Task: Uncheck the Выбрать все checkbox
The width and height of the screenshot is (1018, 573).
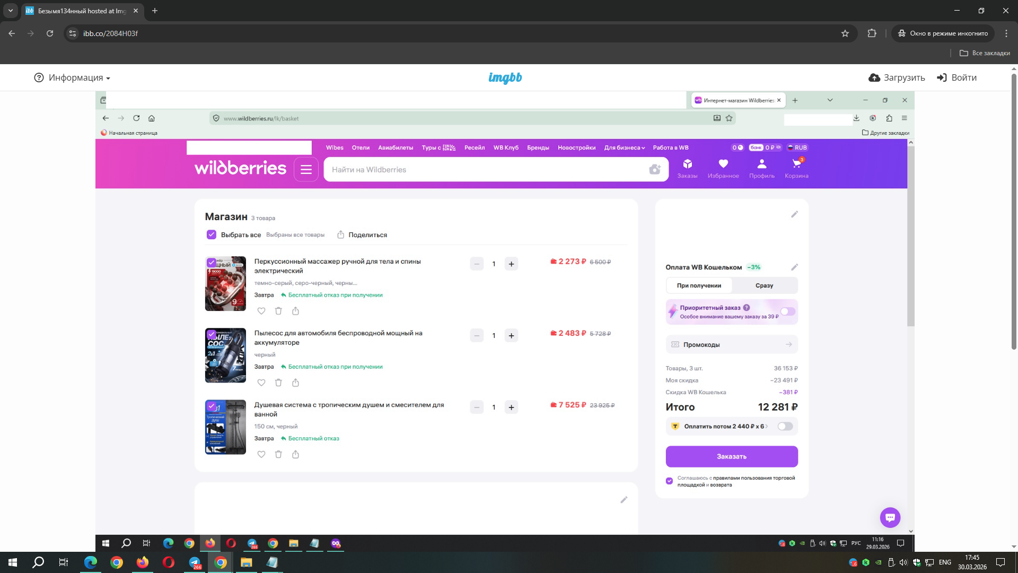Action: (x=212, y=235)
